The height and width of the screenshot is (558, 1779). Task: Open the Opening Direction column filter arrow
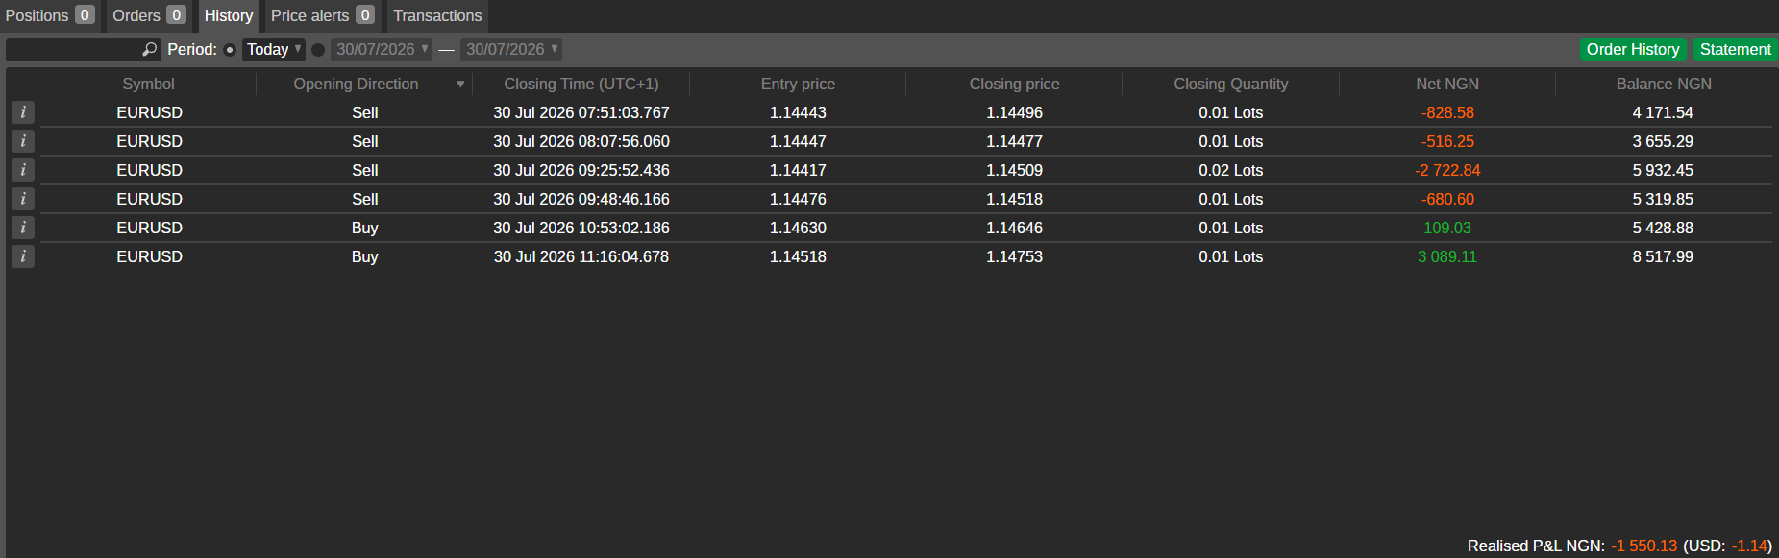(460, 85)
